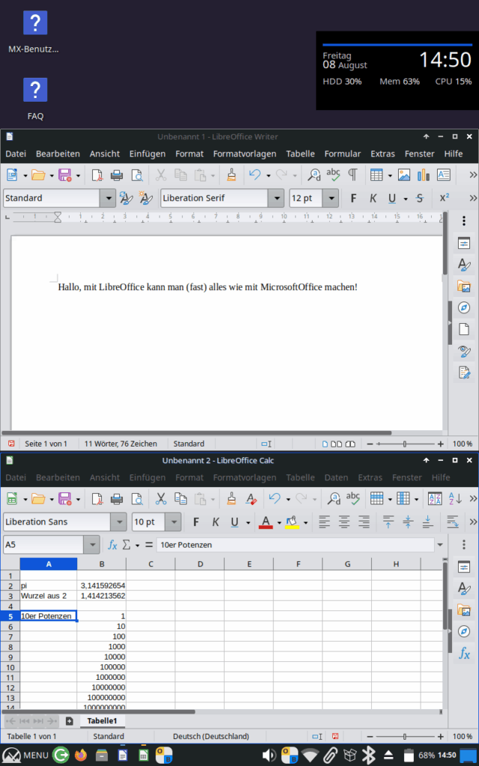Image resolution: width=479 pixels, height=766 pixels.
Task: Open Calc sidebar Functions panel
Action: (x=464, y=653)
